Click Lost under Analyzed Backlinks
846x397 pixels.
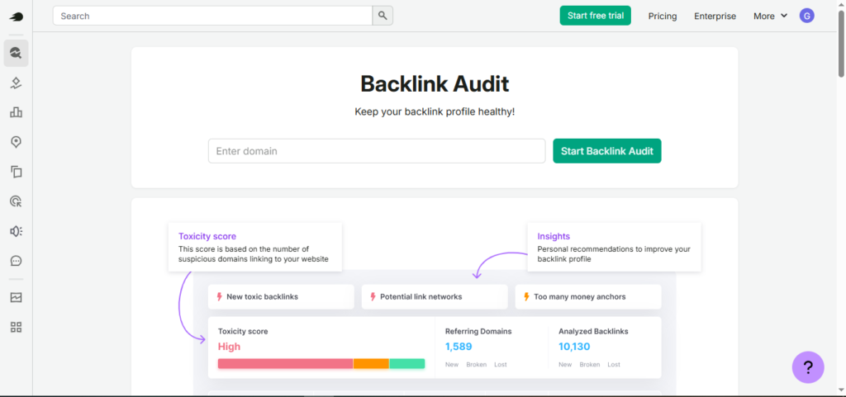click(x=614, y=365)
